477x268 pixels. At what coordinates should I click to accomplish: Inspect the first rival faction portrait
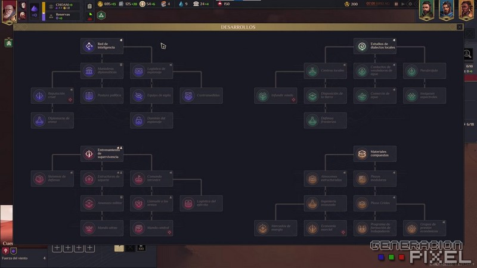(x=426, y=10)
